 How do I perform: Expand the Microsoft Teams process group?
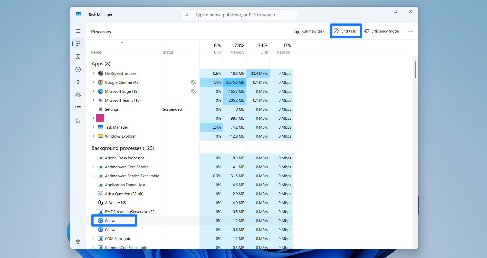click(93, 100)
